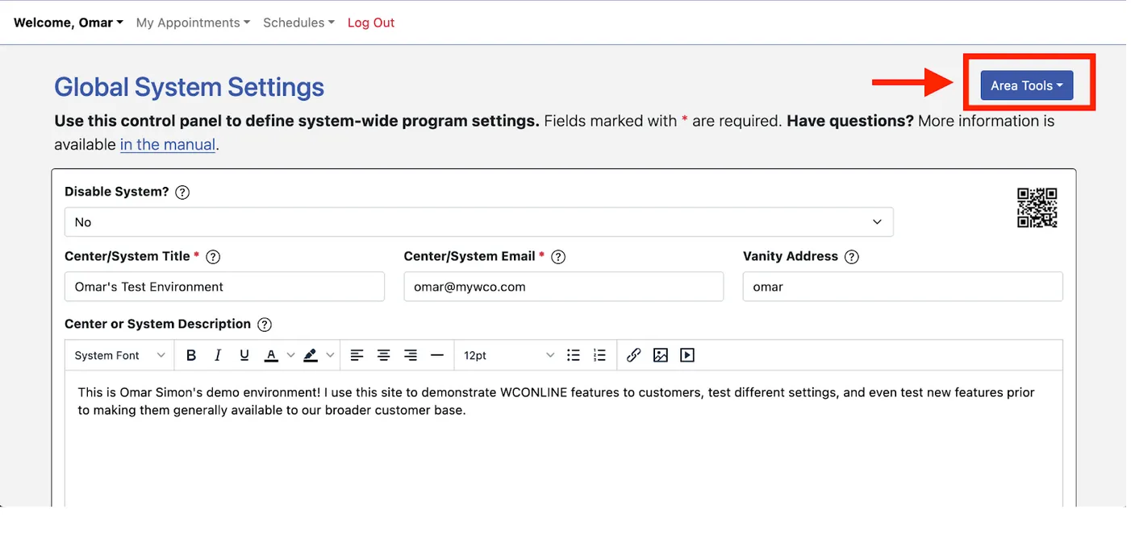Insert numbered list in editor
The width and height of the screenshot is (1131, 538).
tap(599, 355)
